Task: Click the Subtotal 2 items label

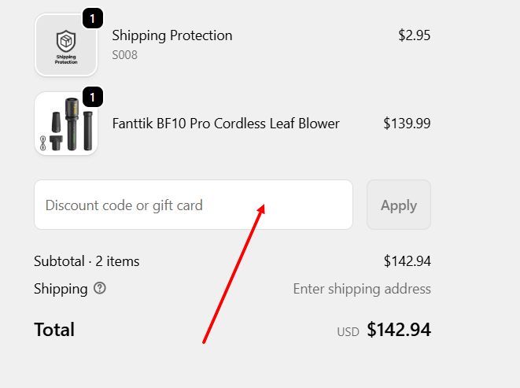Action: pos(87,261)
